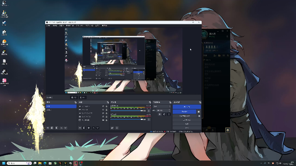The image size is (296, 166).
Task: Click the virtual camera button in Controls
Action: pos(185,116)
